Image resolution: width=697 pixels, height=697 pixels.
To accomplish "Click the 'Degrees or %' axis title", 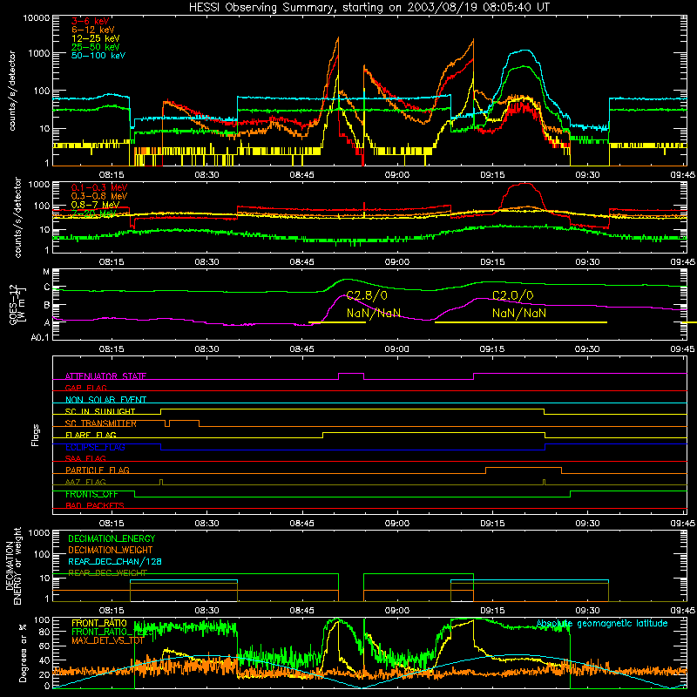I will point(23,653).
